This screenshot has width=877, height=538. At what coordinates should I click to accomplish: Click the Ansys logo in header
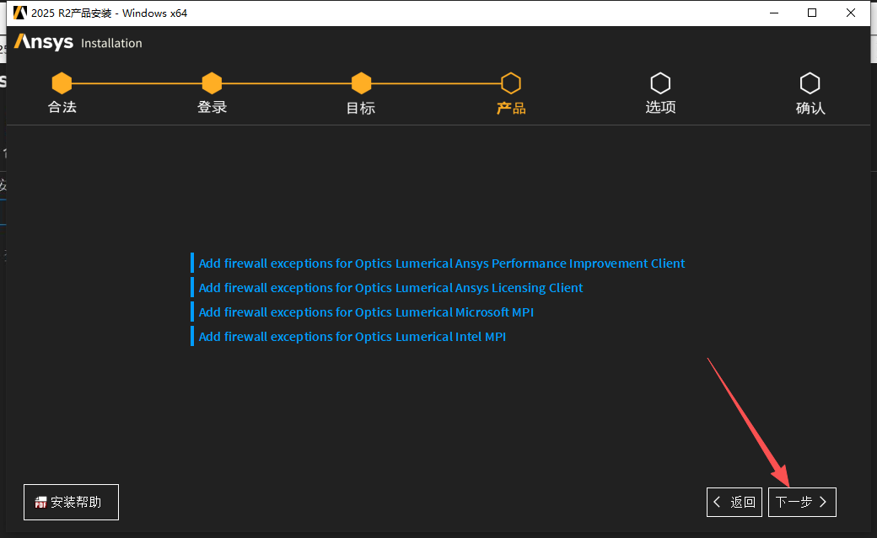[44, 42]
